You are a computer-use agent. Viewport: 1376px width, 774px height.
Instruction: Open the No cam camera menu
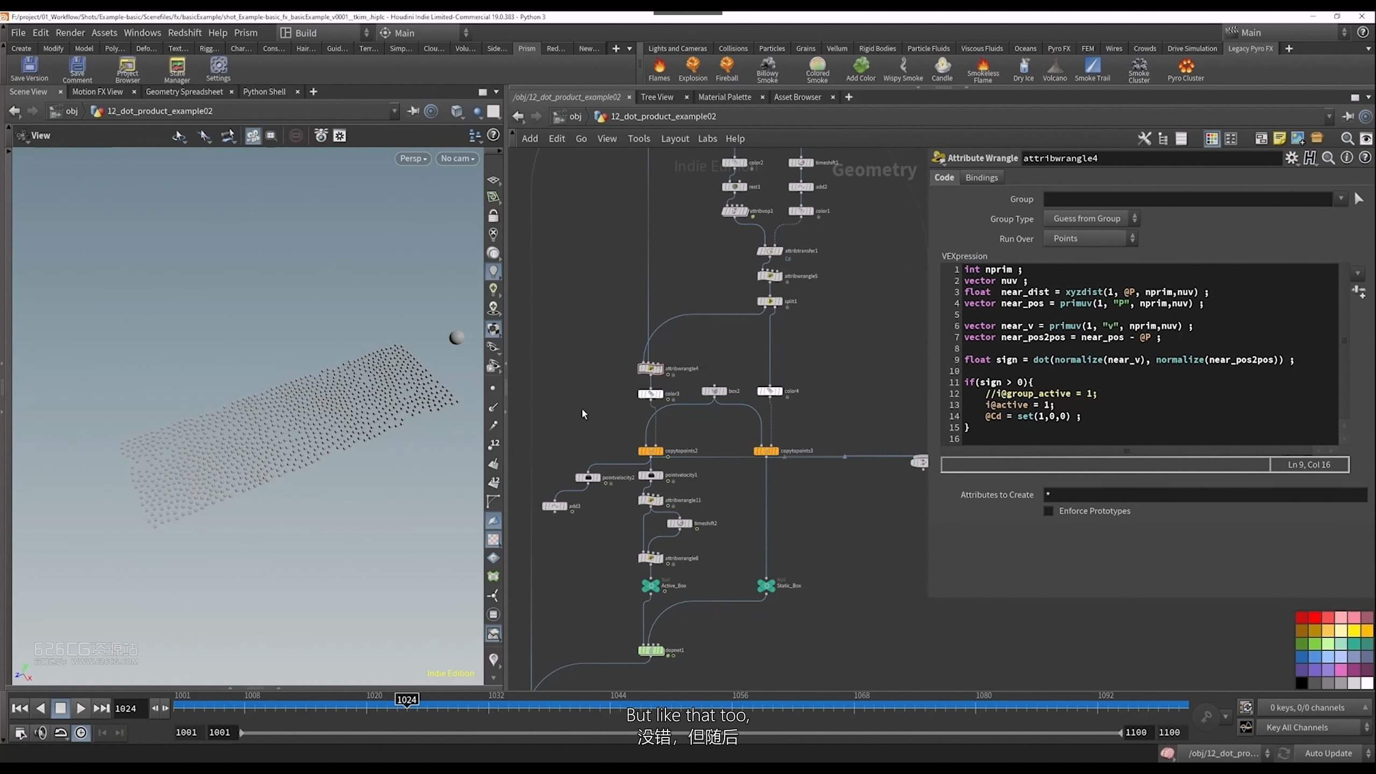457,159
